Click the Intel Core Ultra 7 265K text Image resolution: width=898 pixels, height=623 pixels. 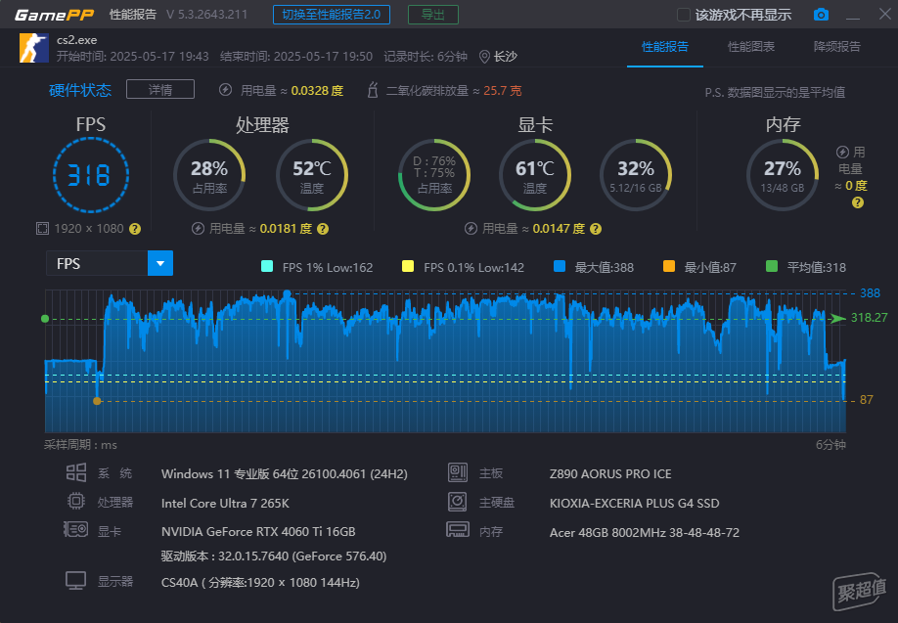click(225, 504)
